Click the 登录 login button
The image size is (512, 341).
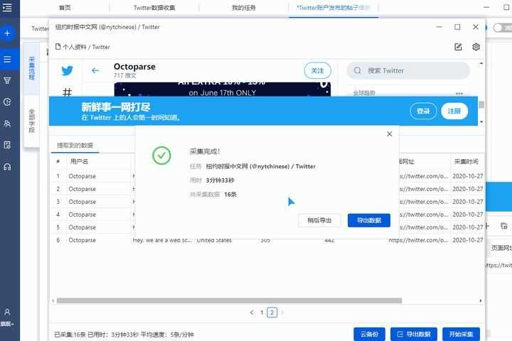pos(423,112)
